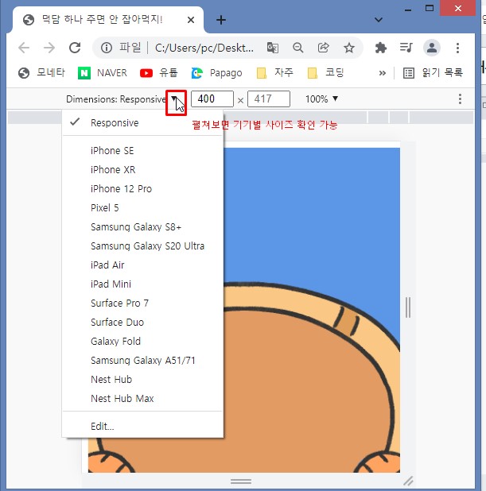Maximize the Chrome window
This screenshot has width=486, height=491.
[x=430, y=8]
